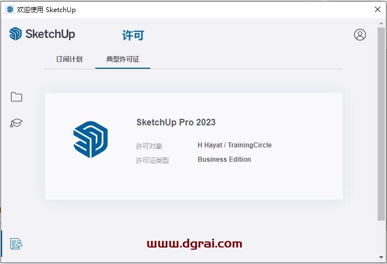Click the vertical scrollbar thumb

click(x=381, y=124)
